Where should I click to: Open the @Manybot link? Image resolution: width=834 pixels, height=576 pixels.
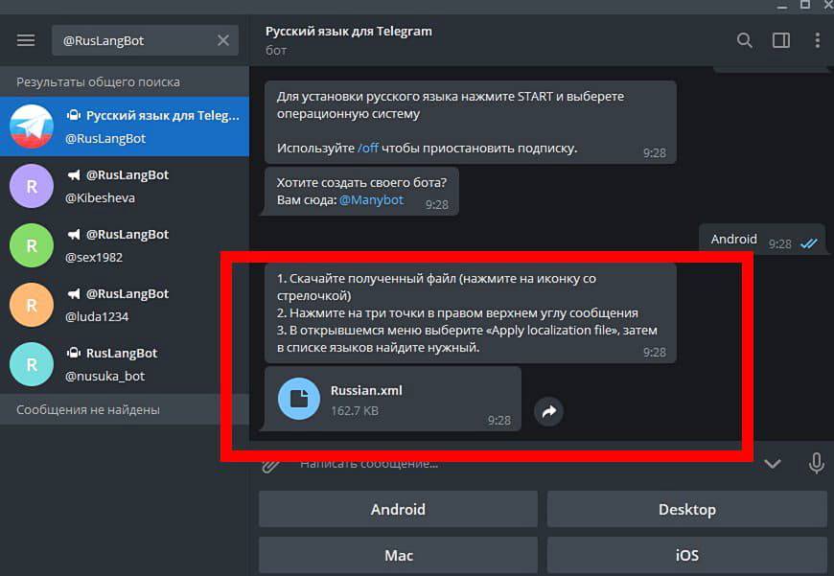[x=371, y=200]
